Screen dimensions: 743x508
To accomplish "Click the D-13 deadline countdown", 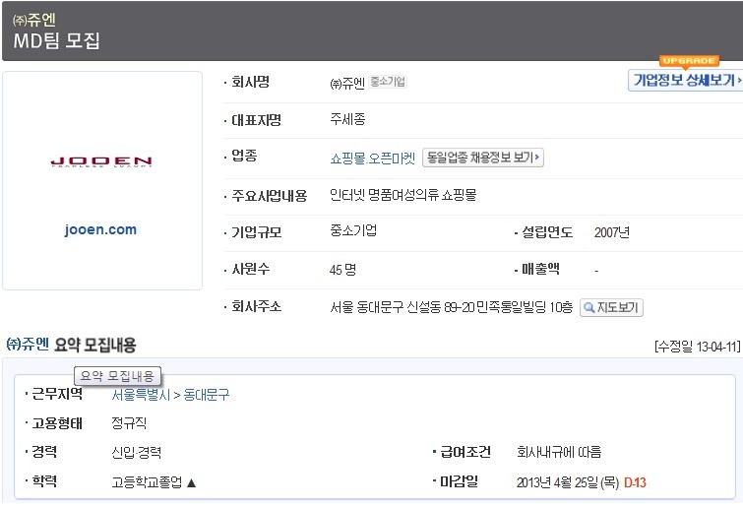I will tap(635, 482).
